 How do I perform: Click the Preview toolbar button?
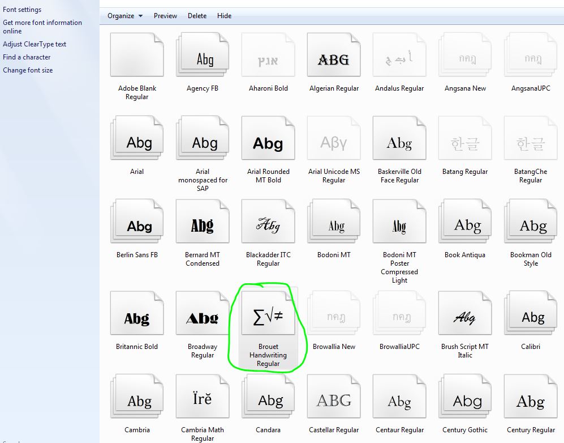[165, 16]
